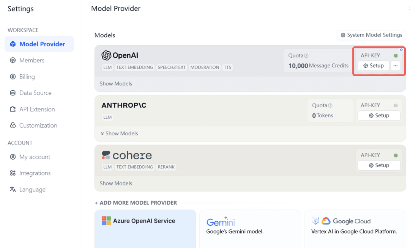Open the OpenAI more options menu
Image resolution: width=410 pixels, height=248 pixels.
tap(395, 66)
